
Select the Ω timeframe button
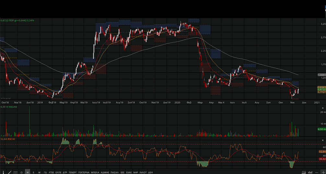(21, 172)
